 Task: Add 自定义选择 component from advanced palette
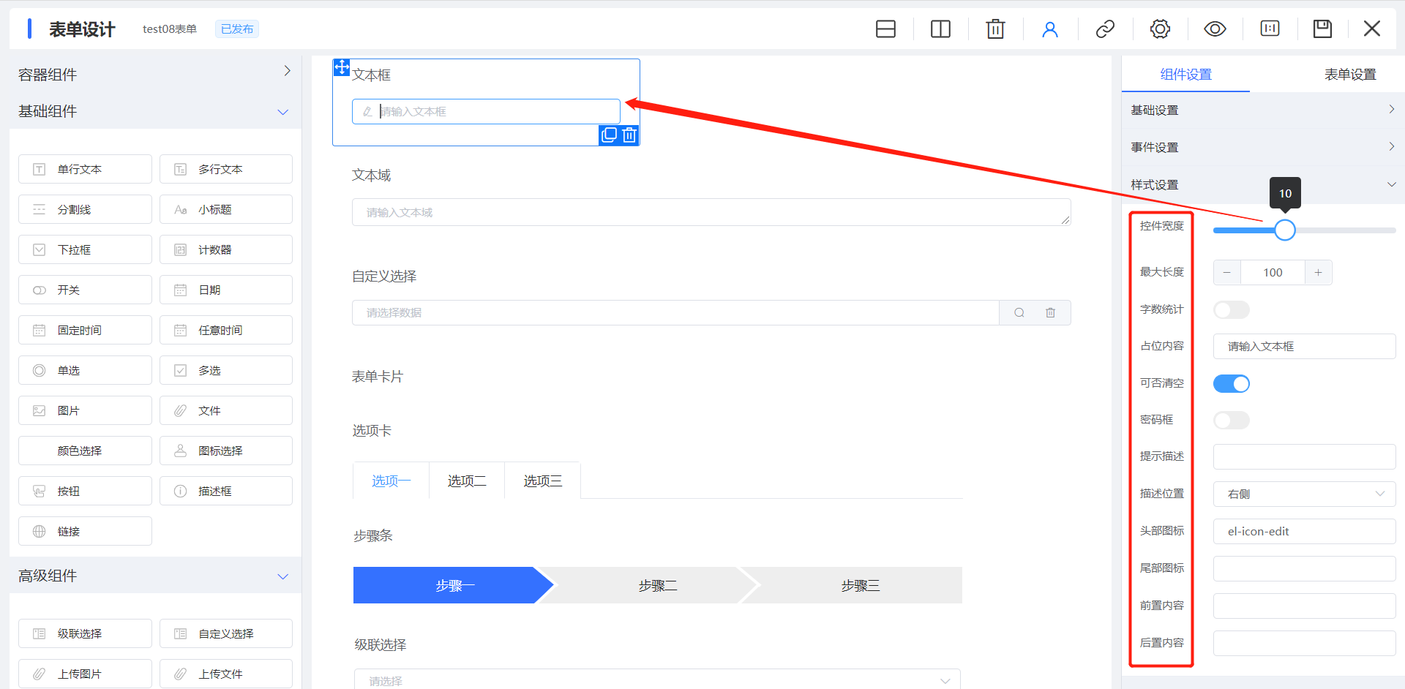pos(226,633)
